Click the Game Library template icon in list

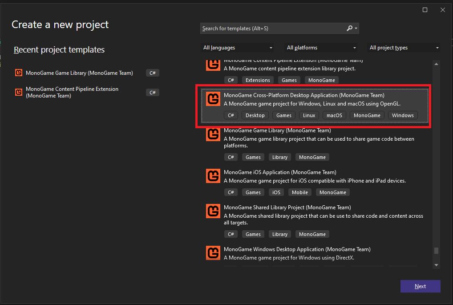[213, 134]
